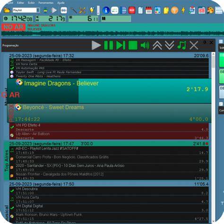Click the green music notes icon
The image size is (224, 224).
click(x=182, y=45)
